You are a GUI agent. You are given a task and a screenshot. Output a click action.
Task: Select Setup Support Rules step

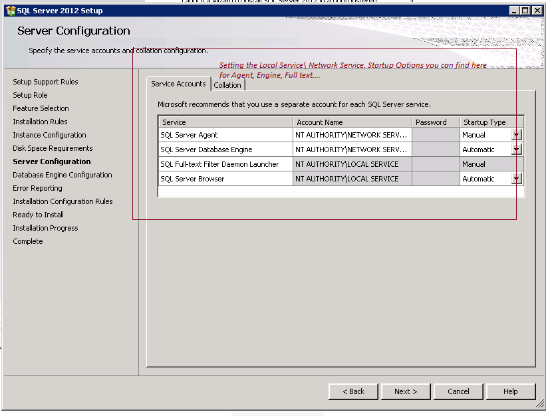45,82
